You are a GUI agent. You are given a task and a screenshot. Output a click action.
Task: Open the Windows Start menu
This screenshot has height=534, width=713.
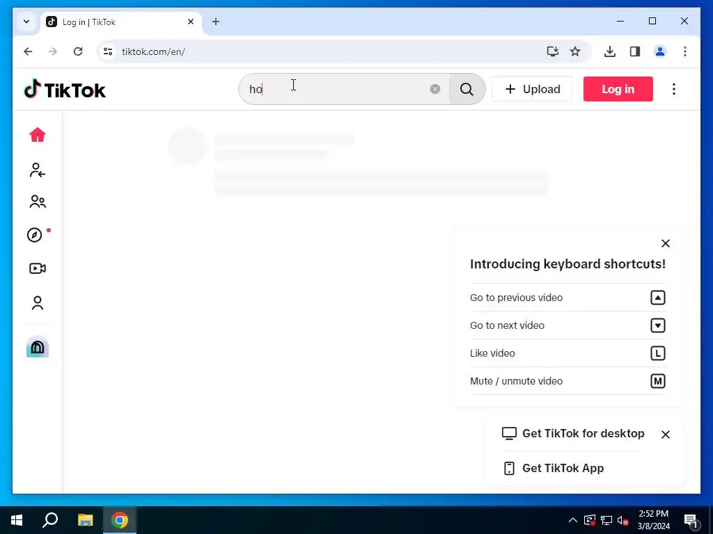17,520
